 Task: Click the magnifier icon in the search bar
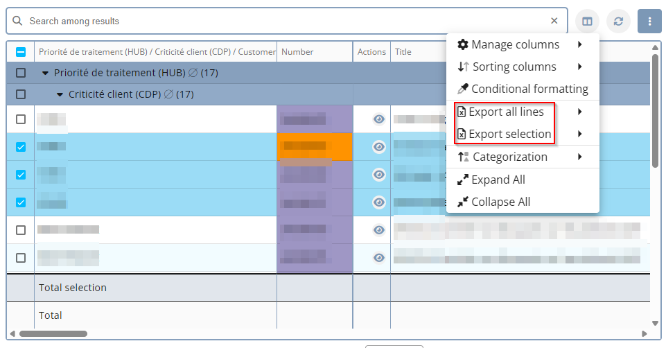[18, 21]
